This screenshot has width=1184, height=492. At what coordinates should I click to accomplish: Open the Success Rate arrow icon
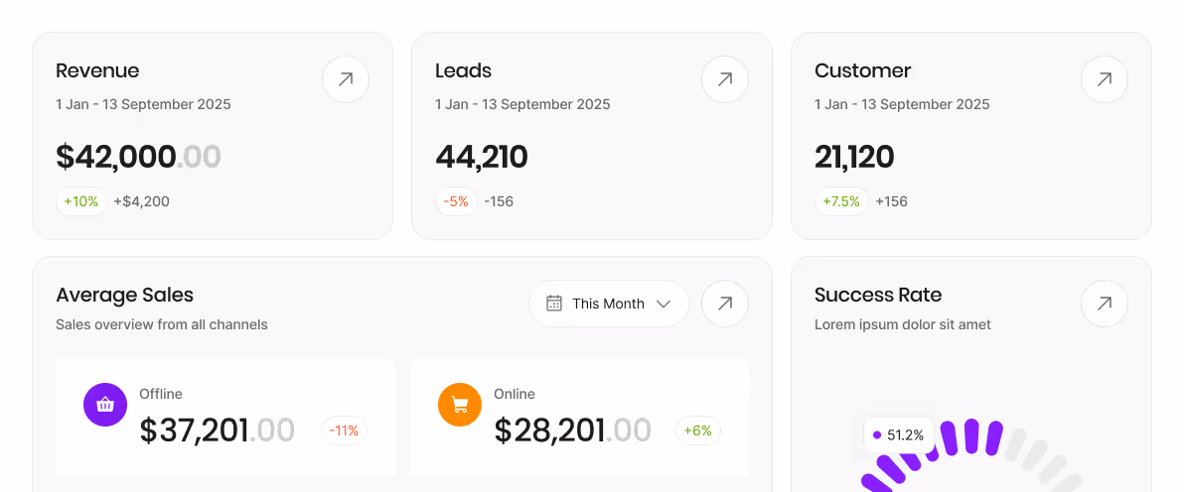tap(1104, 304)
